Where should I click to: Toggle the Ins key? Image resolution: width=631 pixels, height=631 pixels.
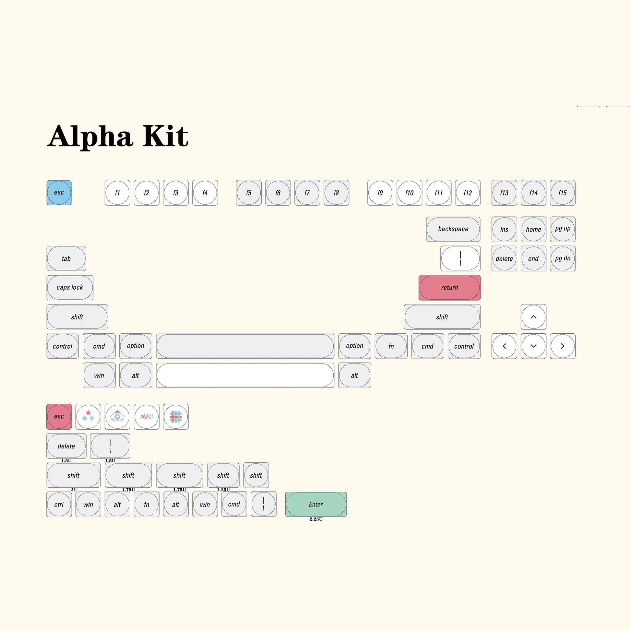[504, 229]
